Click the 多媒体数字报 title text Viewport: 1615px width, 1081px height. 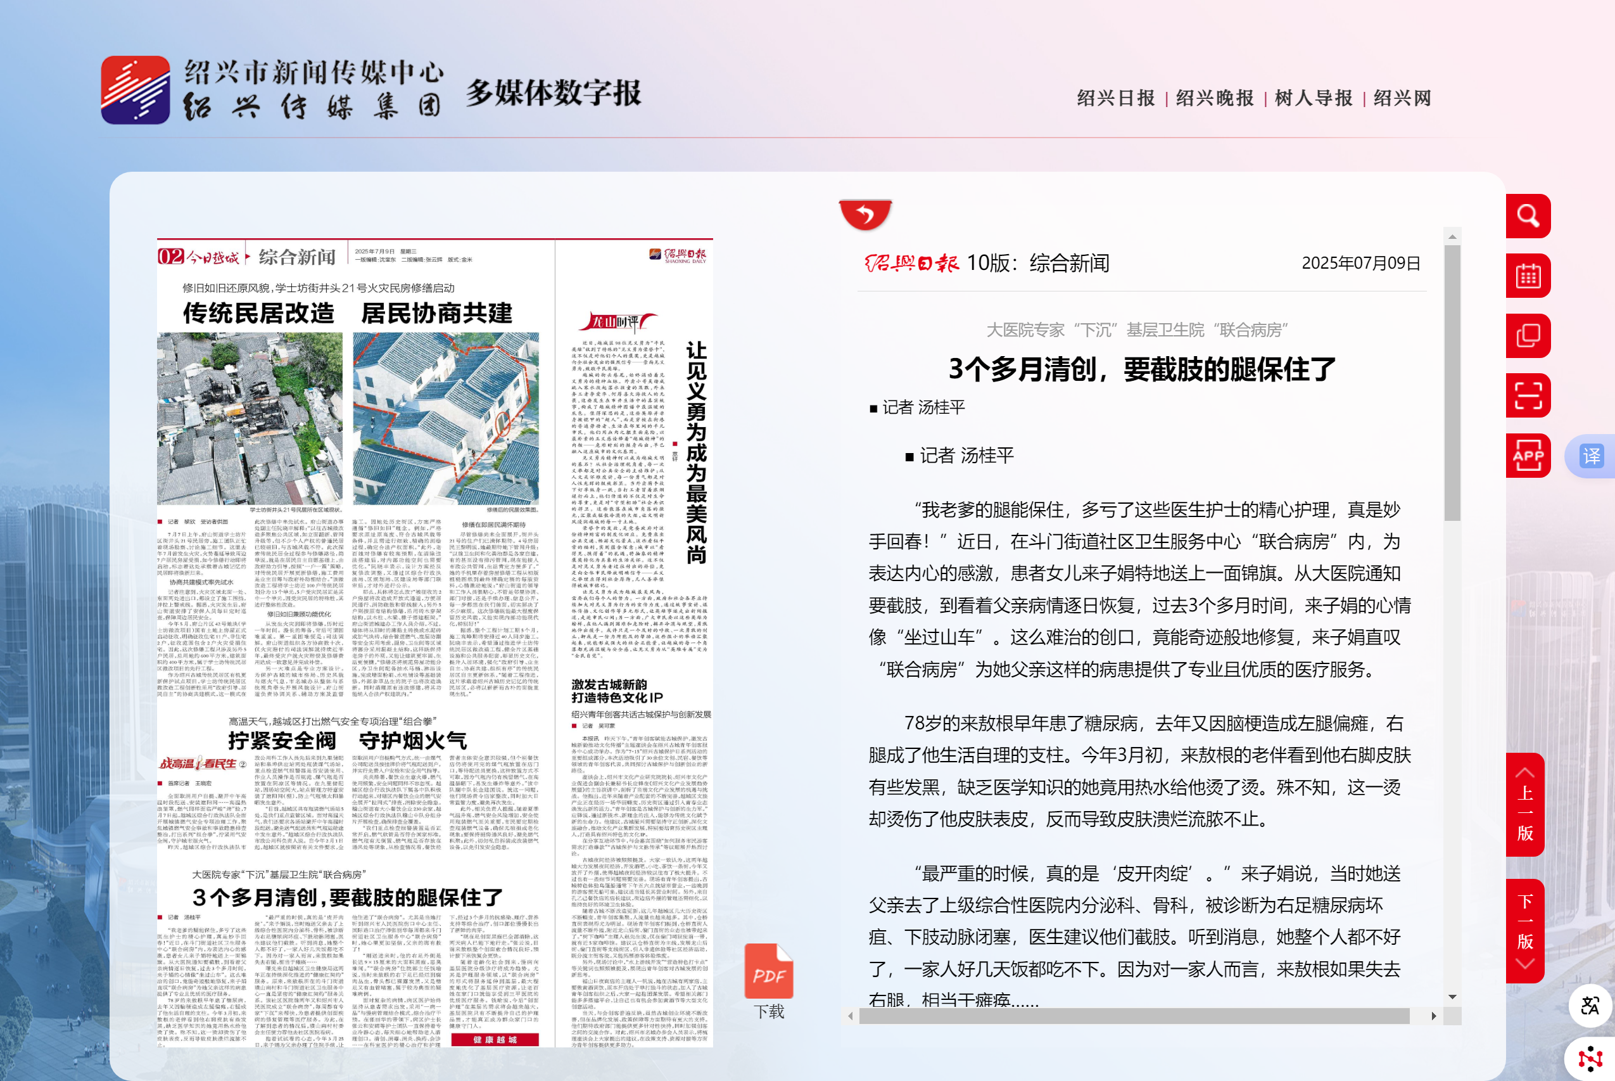point(554,93)
